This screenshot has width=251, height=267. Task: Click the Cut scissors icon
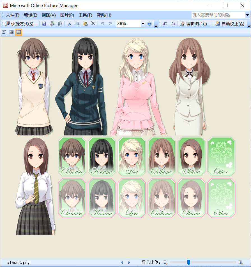point(69,24)
